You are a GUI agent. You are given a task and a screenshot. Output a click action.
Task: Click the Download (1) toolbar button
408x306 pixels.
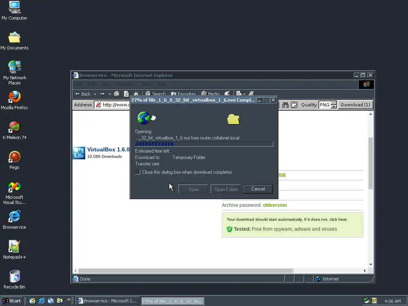355,105
